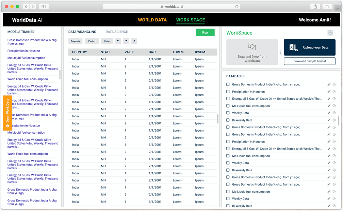
Task: Open the WORLD DATA menu item
Action: [152, 20]
